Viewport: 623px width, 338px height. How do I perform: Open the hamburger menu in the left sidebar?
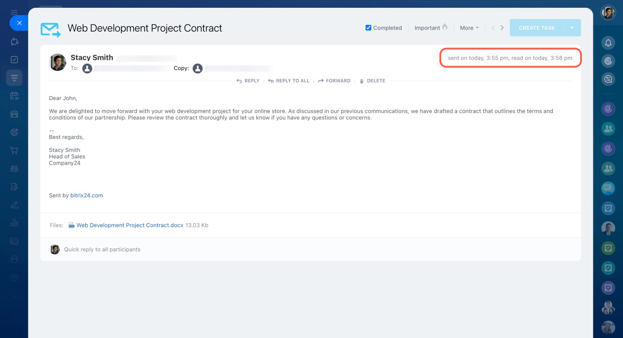[x=14, y=12]
